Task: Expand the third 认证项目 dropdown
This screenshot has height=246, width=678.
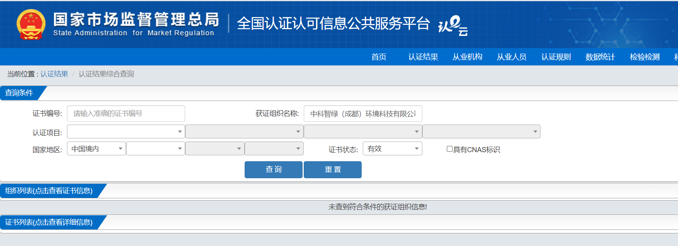Action: (x=363, y=131)
